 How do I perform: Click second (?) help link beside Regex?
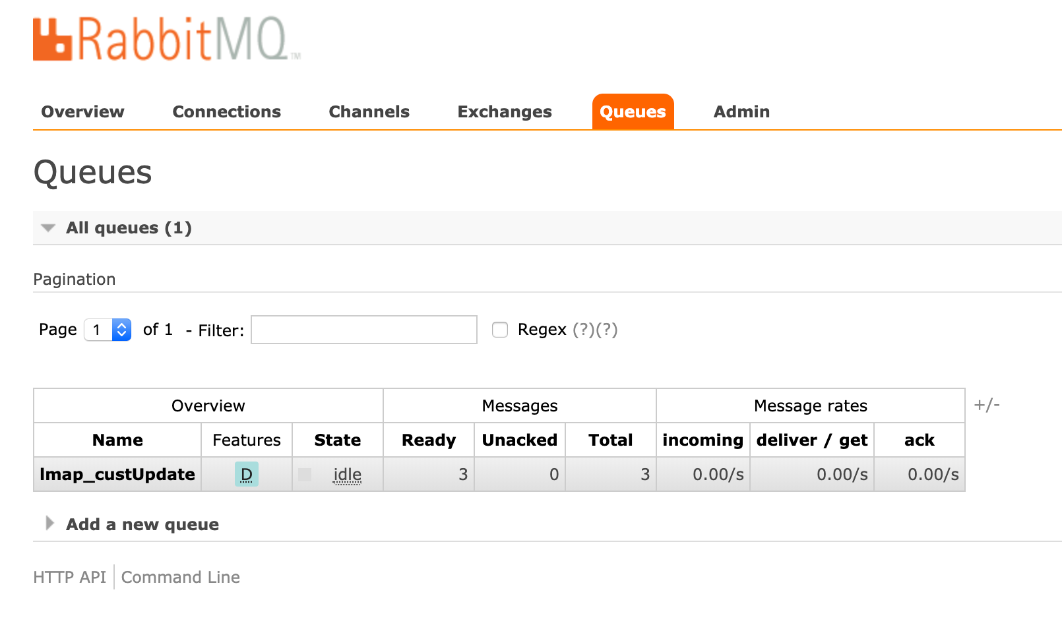pyautogui.click(x=607, y=330)
